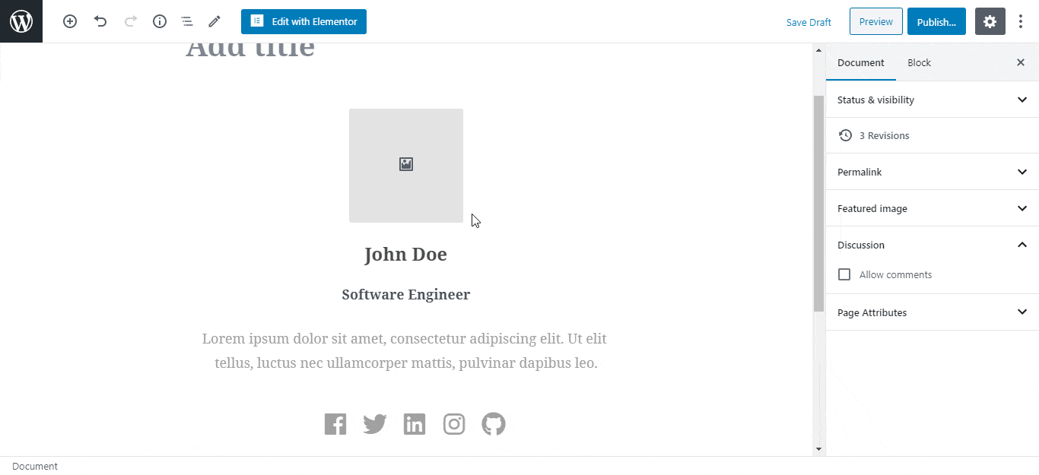Redo the last undone change
Viewport: 1039px width, 475px height.
pyautogui.click(x=130, y=21)
